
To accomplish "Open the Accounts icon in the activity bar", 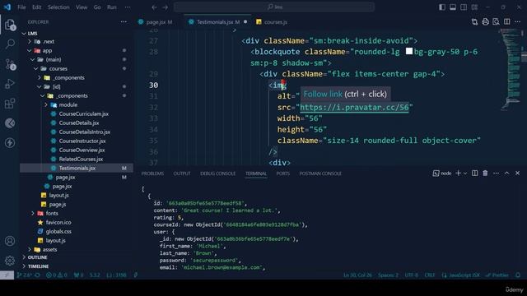I will 10,241.
